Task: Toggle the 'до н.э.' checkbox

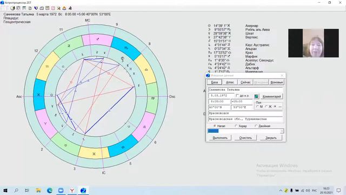Action: pyautogui.click(x=237, y=95)
